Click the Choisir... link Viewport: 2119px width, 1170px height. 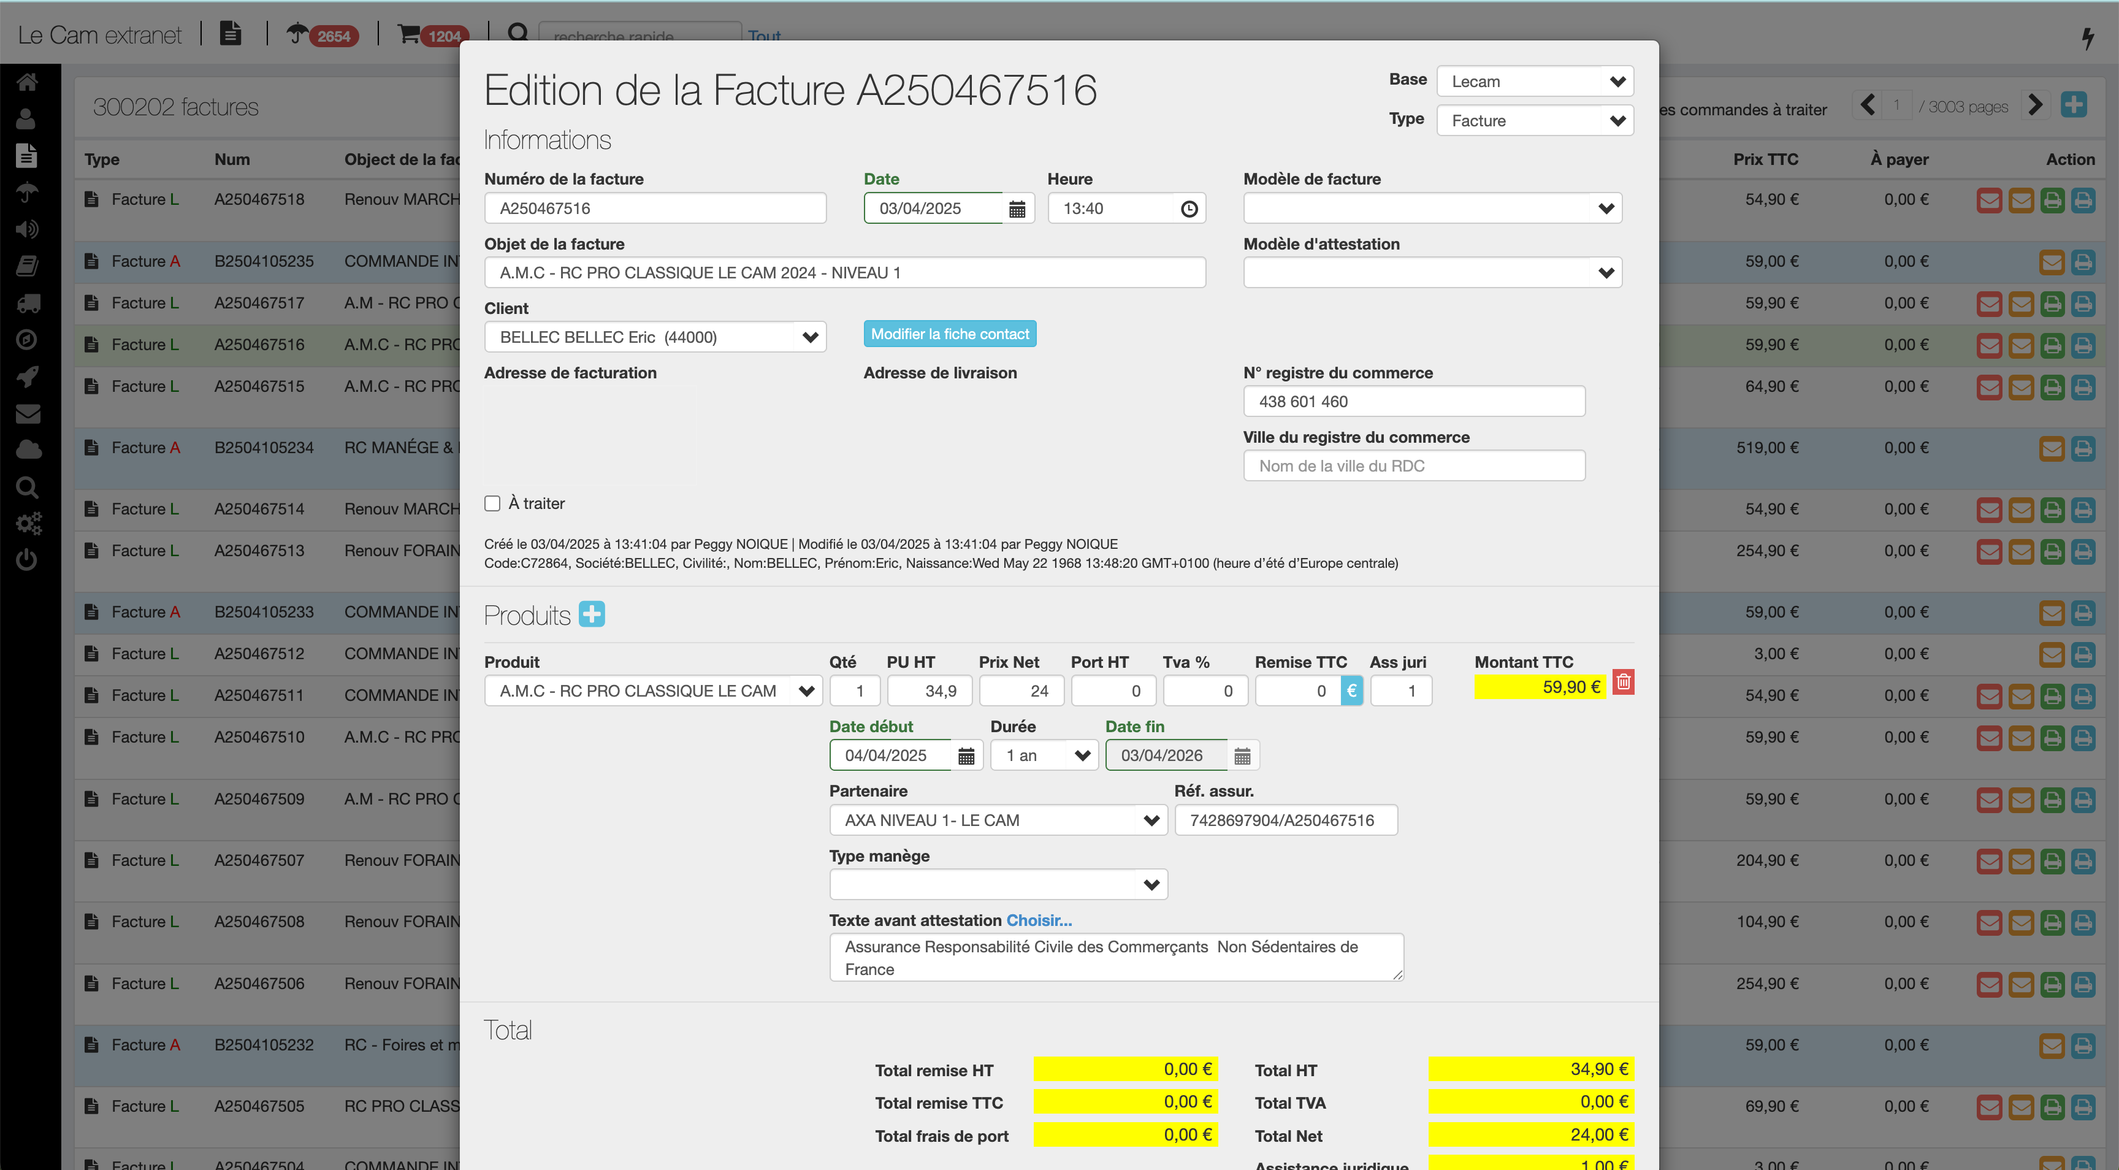click(x=1038, y=920)
